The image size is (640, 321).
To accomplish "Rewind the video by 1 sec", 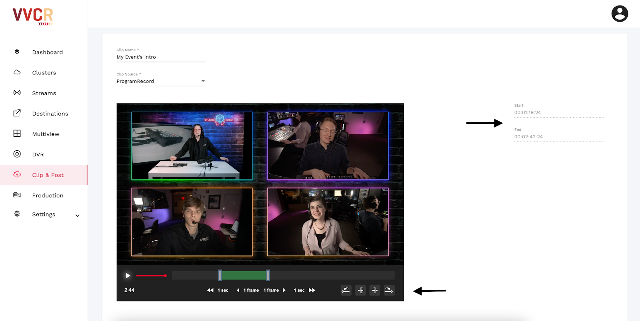I will [x=218, y=290].
